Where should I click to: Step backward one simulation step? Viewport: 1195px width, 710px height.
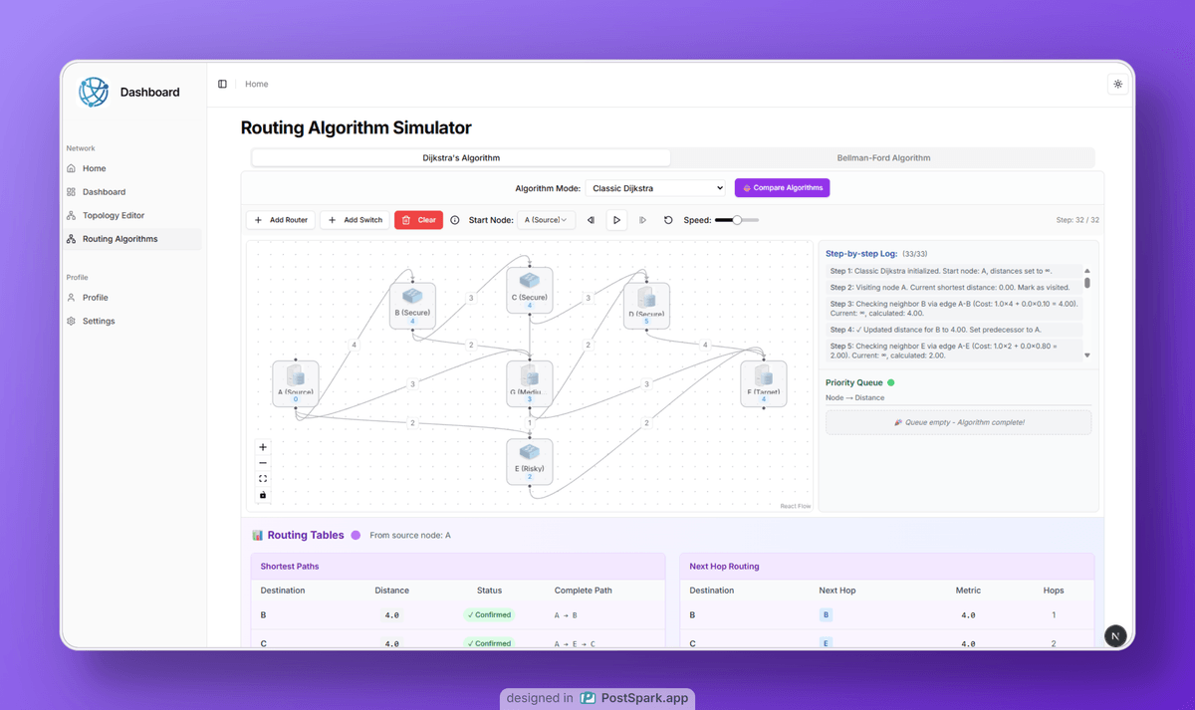(x=591, y=220)
